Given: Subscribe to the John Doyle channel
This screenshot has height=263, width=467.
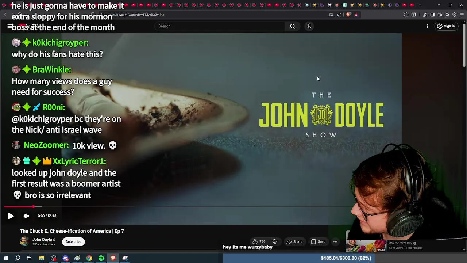Looking at the screenshot, I should click(x=73, y=241).
